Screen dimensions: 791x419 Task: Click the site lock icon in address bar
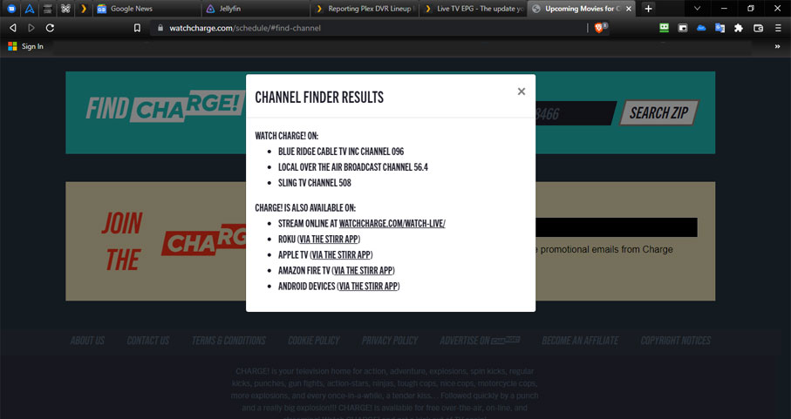[x=160, y=28]
